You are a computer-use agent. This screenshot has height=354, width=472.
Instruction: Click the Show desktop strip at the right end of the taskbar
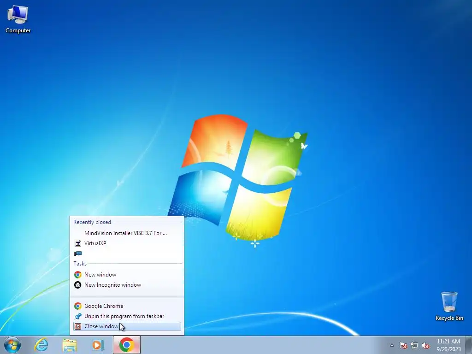(469, 345)
